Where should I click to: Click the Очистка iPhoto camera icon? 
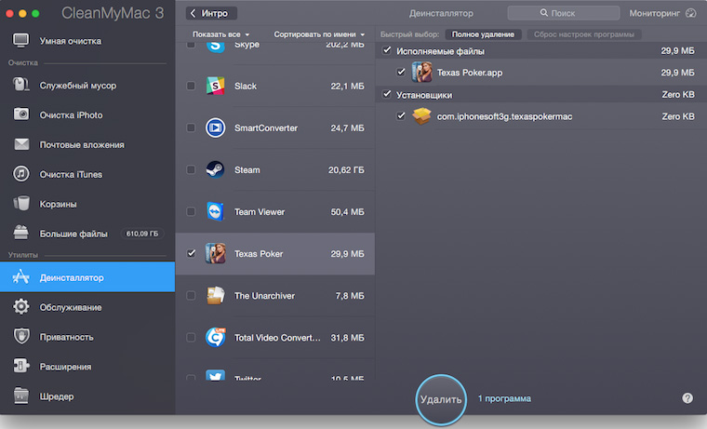[21, 114]
